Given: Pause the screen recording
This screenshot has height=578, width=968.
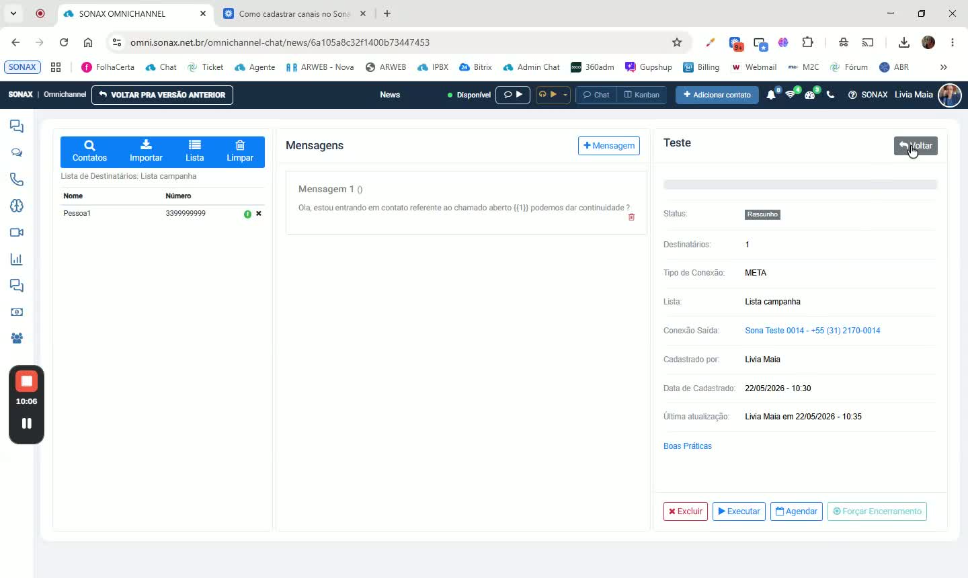Looking at the screenshot, I should pos(26,423).
